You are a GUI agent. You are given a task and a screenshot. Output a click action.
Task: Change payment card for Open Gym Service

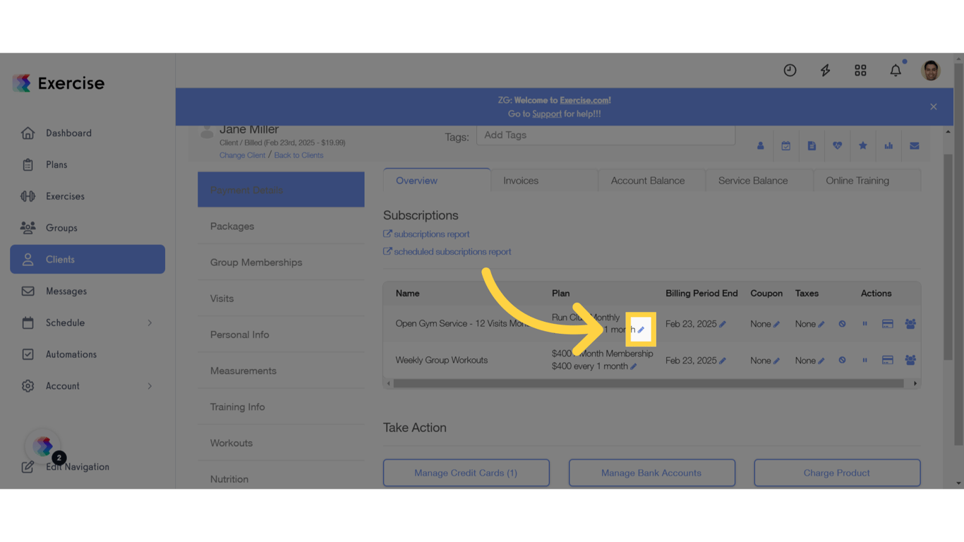[x=888, y=324]
